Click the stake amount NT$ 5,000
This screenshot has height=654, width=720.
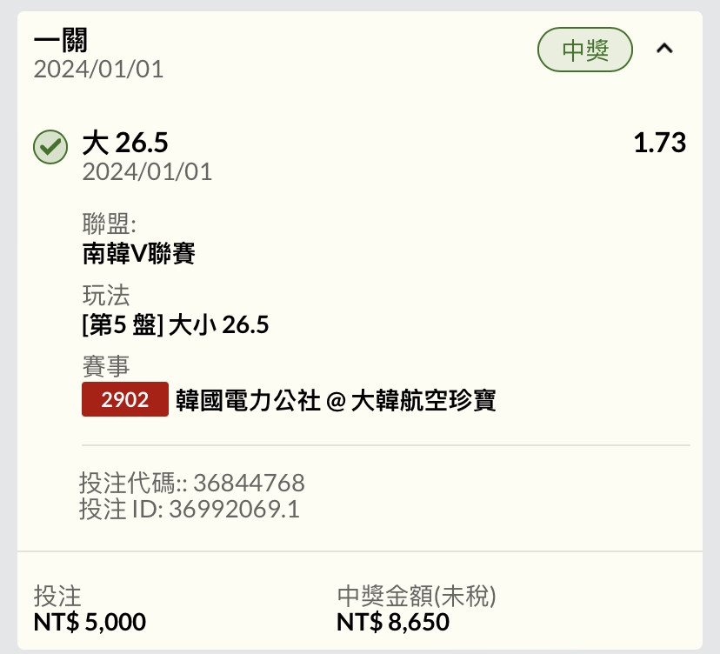point(90,623)
